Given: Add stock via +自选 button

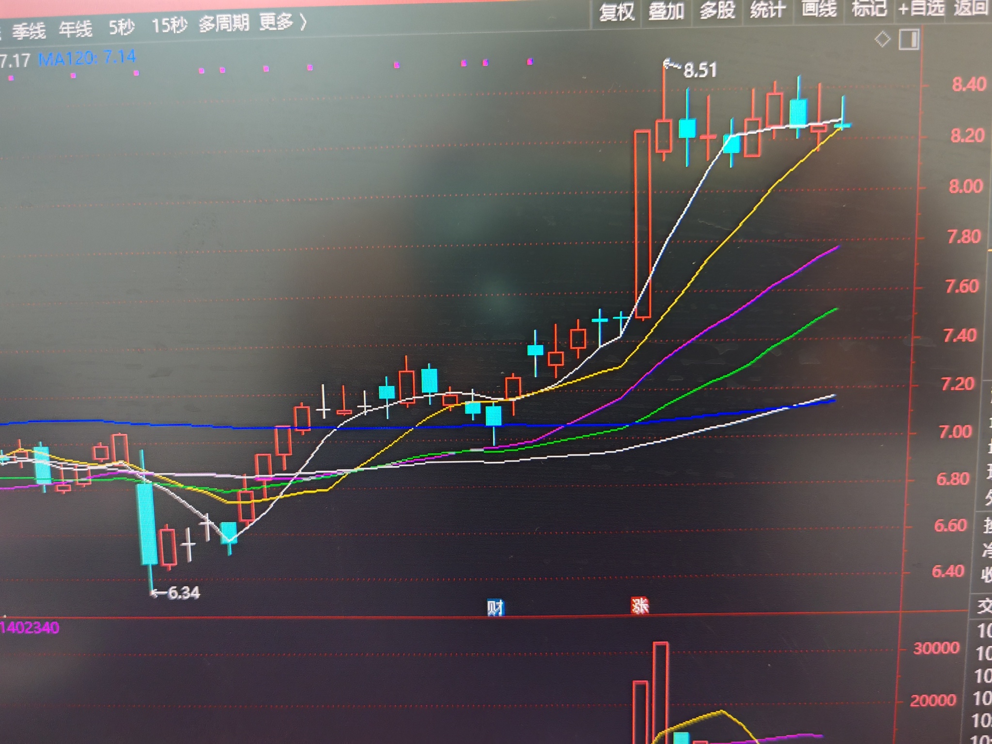Looking at the screenshot, I should point(921,8).
